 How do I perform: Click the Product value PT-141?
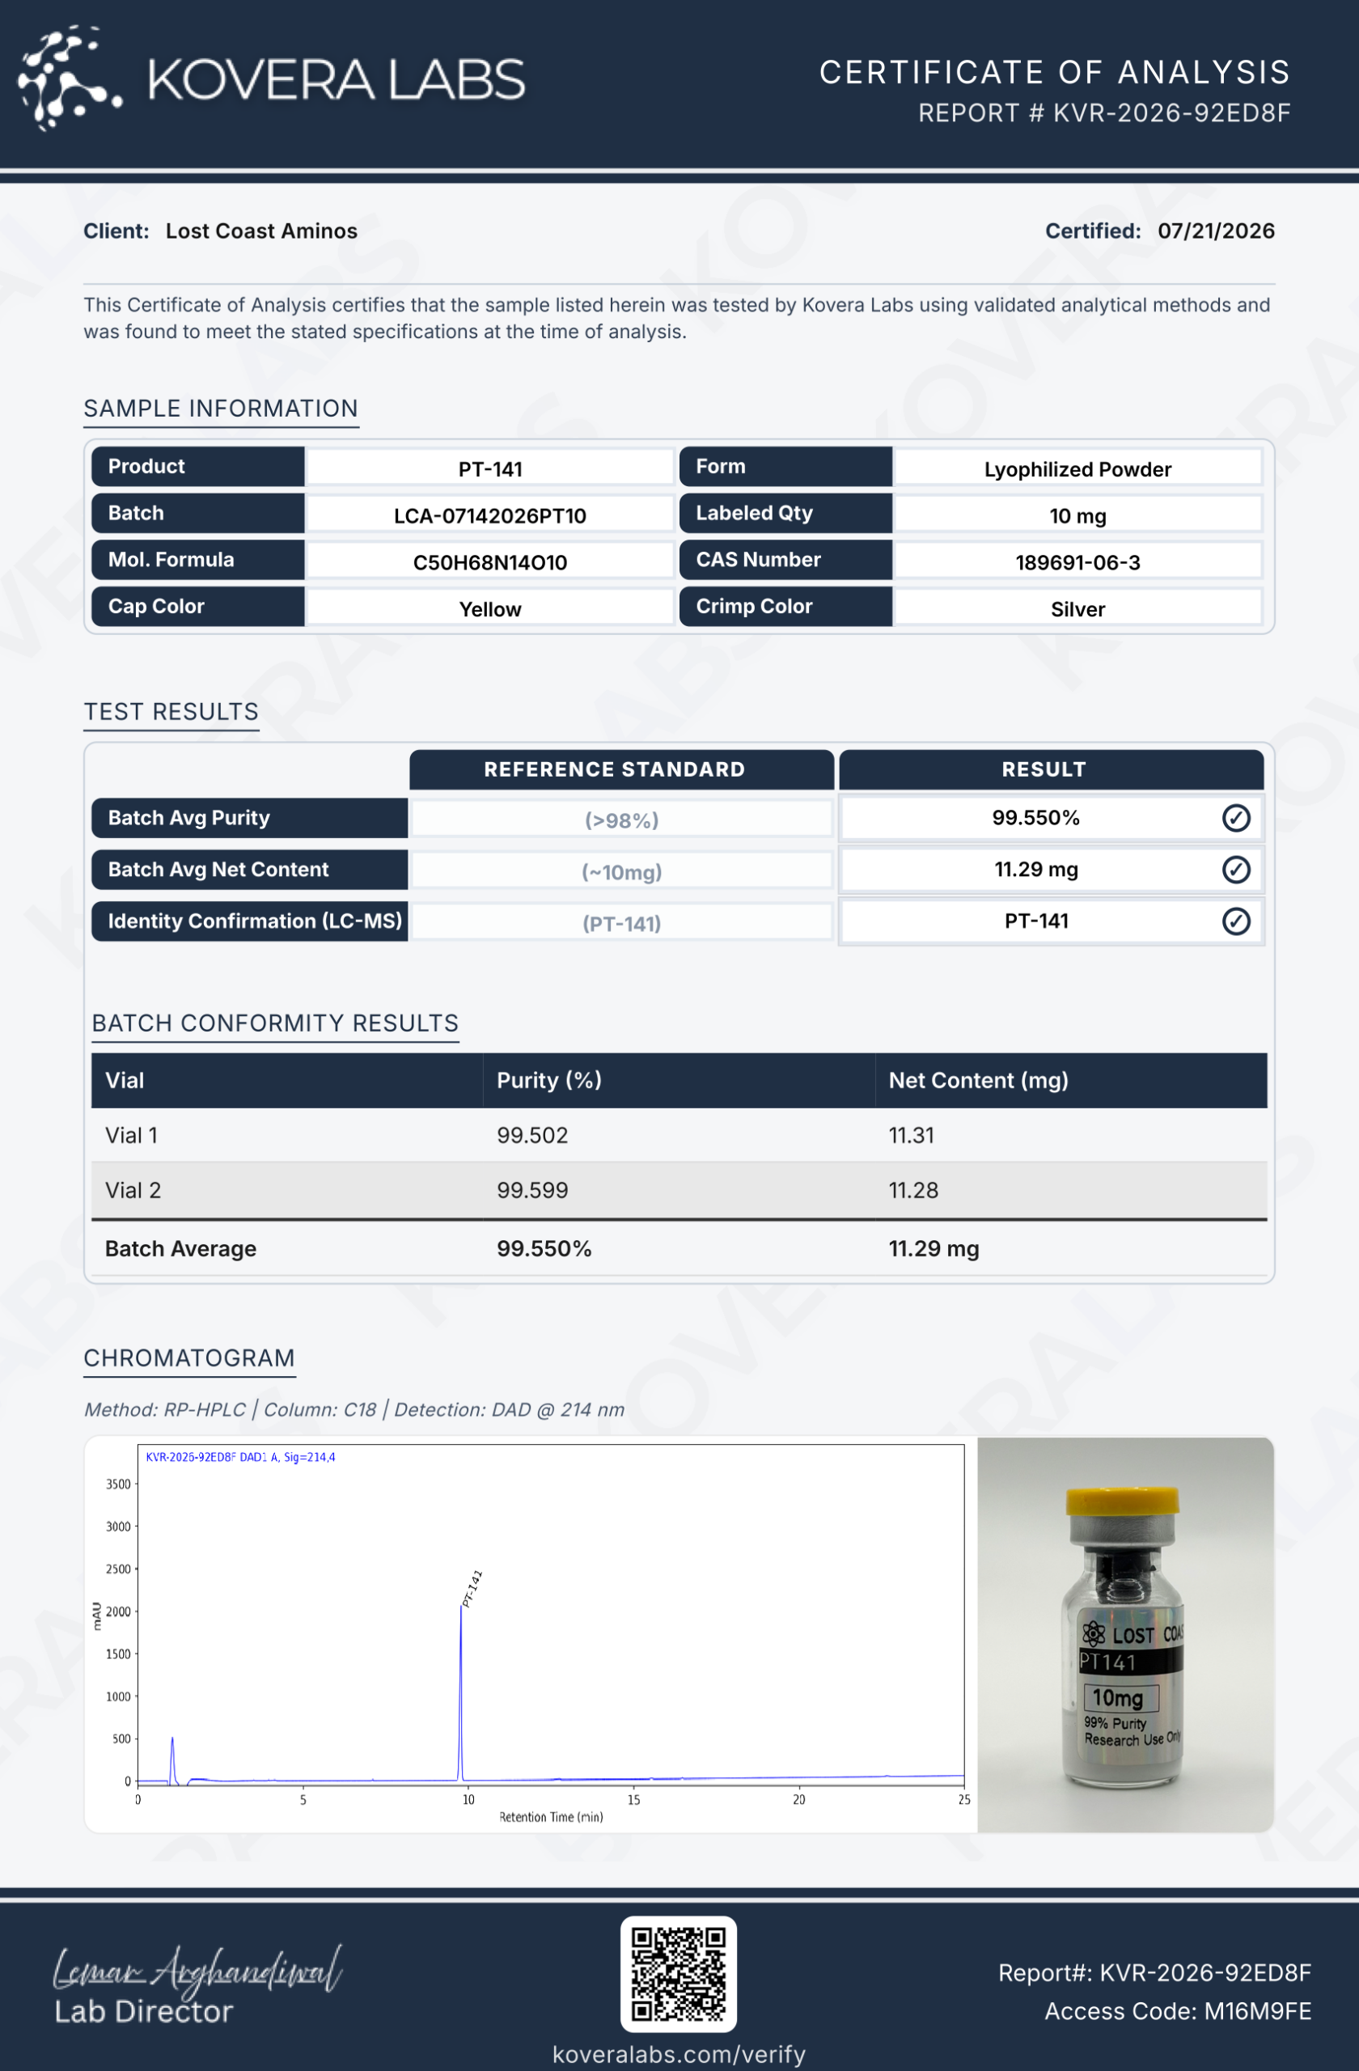(x=490, y=469)
